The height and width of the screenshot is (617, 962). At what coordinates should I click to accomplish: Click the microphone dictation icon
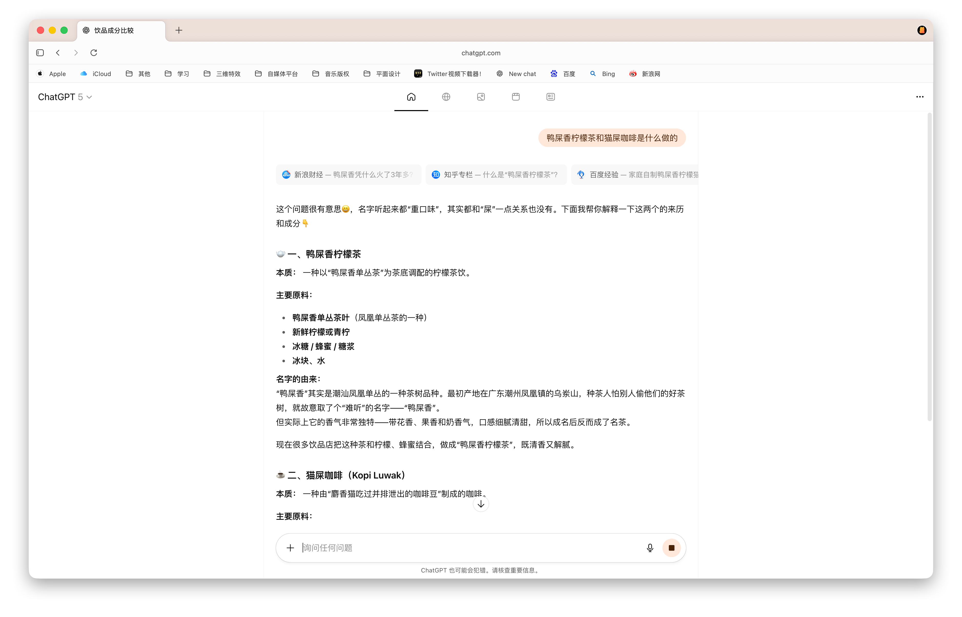pos(650,548)
